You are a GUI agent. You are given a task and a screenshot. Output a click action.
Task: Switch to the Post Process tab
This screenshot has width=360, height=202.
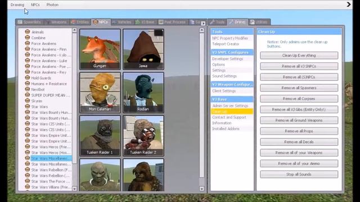pos(172,22)
